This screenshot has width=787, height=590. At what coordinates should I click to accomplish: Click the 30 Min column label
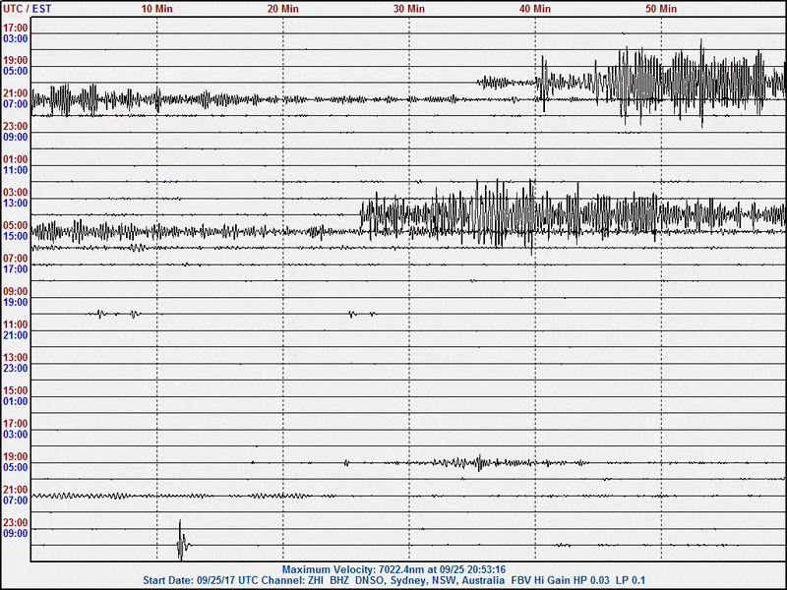tap(408, 9)
